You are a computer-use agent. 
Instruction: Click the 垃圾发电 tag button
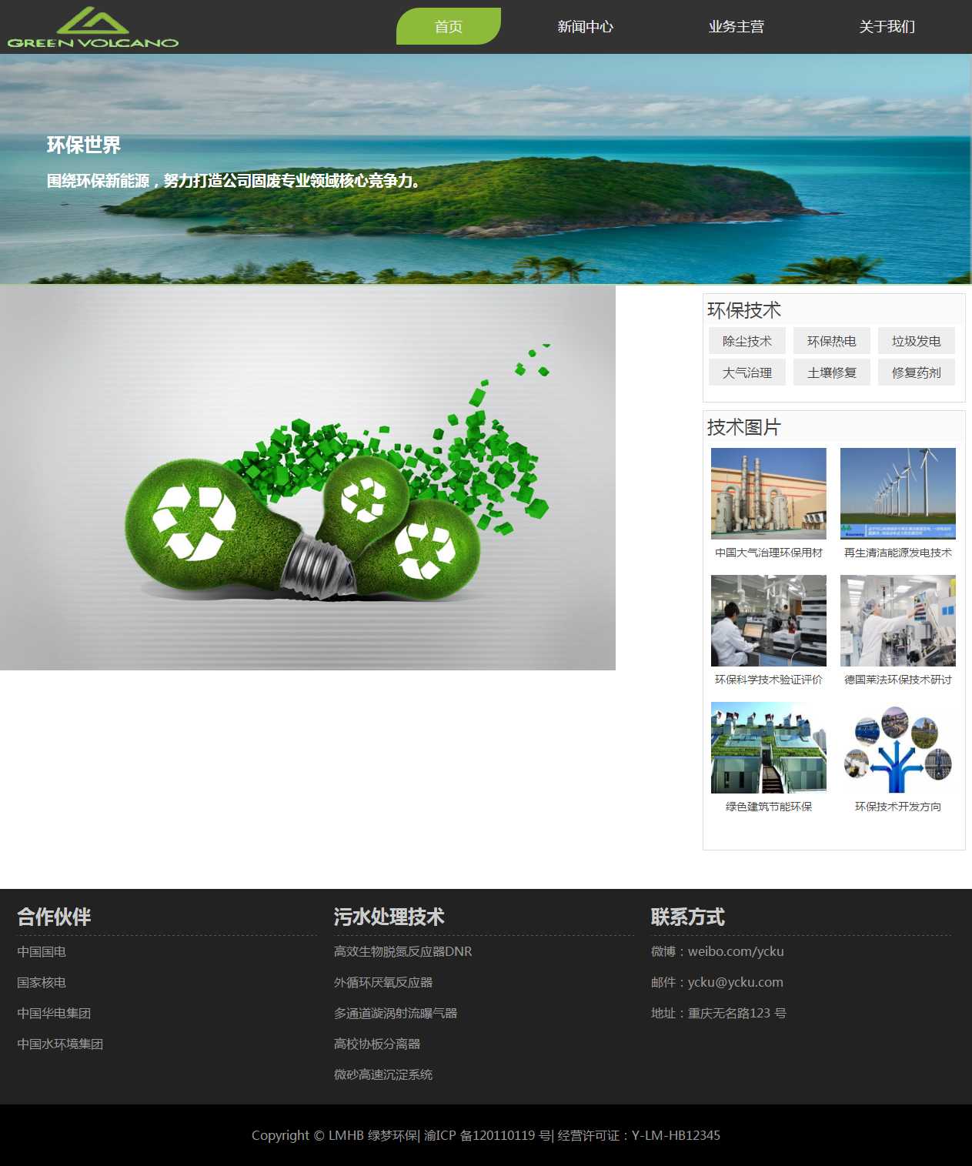(x=916, y=341)
